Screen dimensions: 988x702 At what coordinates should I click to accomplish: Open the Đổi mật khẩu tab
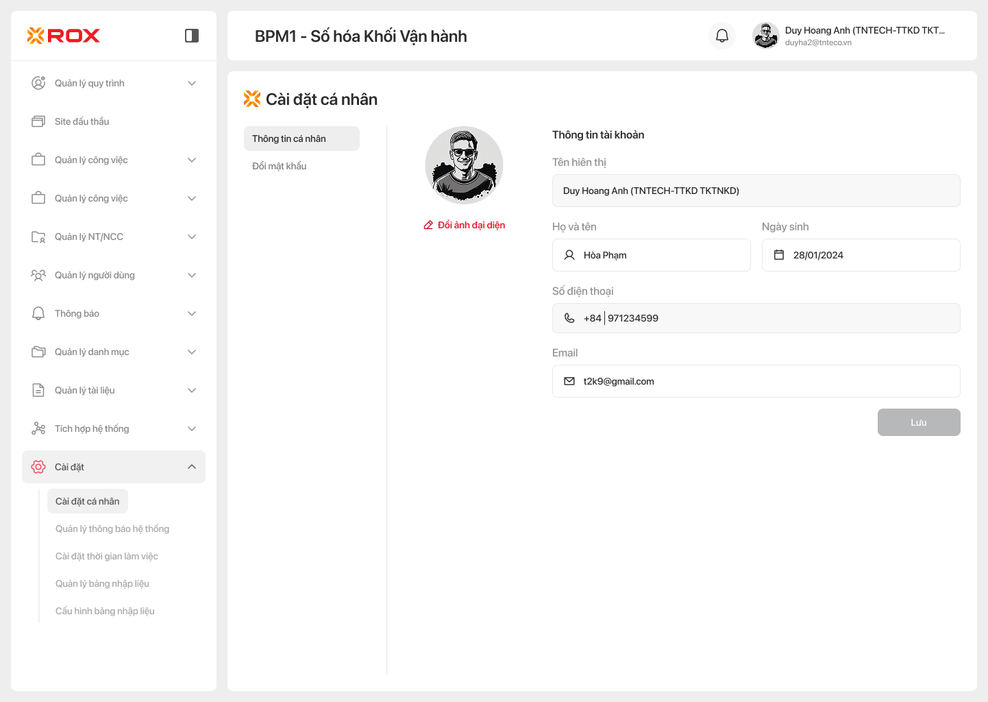point(280,166)
